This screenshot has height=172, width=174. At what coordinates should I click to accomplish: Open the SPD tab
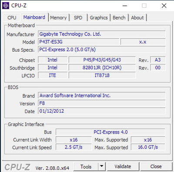(x=78, y=18)
